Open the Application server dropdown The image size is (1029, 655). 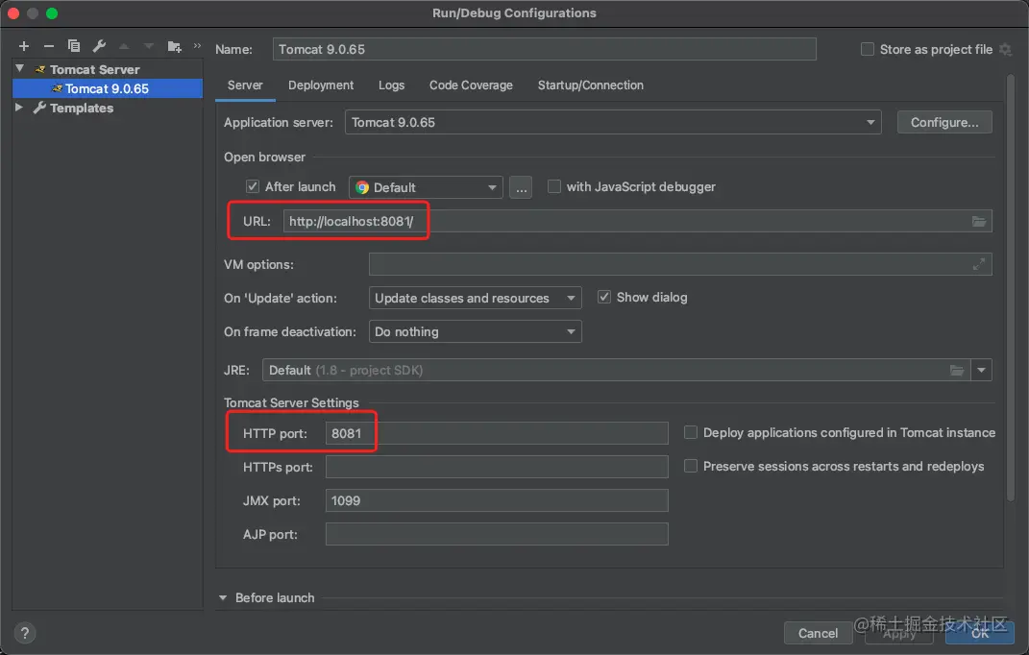tap(613, 122)
